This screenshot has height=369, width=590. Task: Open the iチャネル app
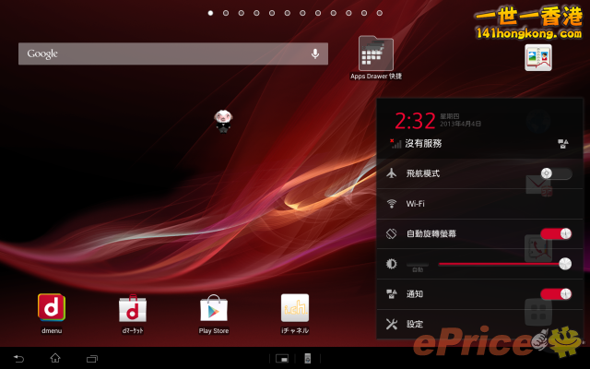(x=294, y=309)
